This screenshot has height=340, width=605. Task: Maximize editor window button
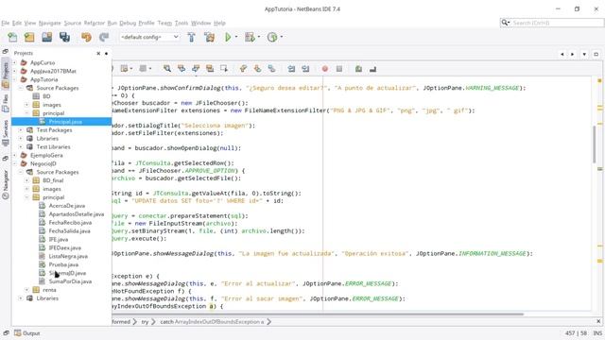(x=596, y=55)
